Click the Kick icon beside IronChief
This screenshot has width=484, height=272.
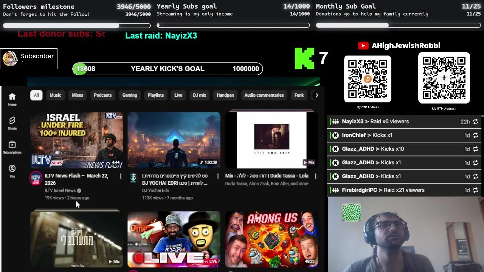(x=335, y=135)
